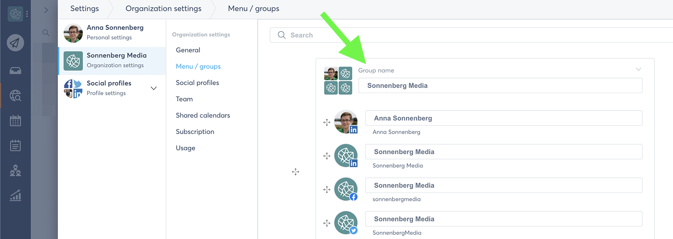The image size is (673, 239).
Task: Open the inbox tray icon in sidebar
Action: [16, 70]
